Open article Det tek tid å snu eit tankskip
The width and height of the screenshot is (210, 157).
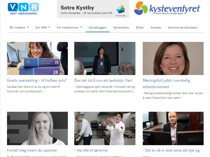pyautogui.click(x=103, y=80)
